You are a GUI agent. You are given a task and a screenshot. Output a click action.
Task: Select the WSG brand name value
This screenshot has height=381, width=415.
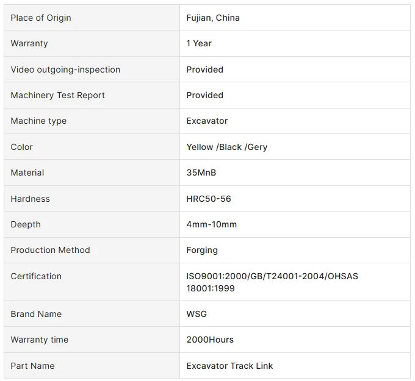point(197,314)
